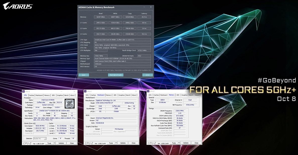Click the Threads value 16
This screenshot has height=155, width=298.
73,138
